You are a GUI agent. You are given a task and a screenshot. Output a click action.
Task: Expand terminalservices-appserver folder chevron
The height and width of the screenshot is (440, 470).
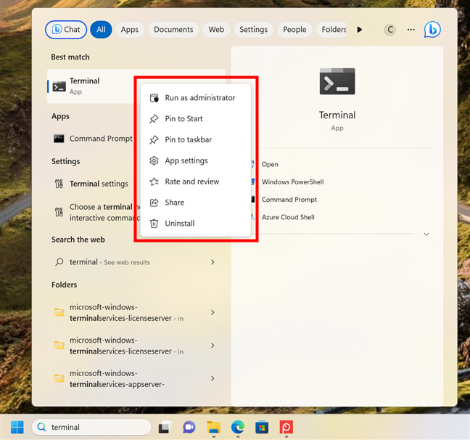pos(213,378)
